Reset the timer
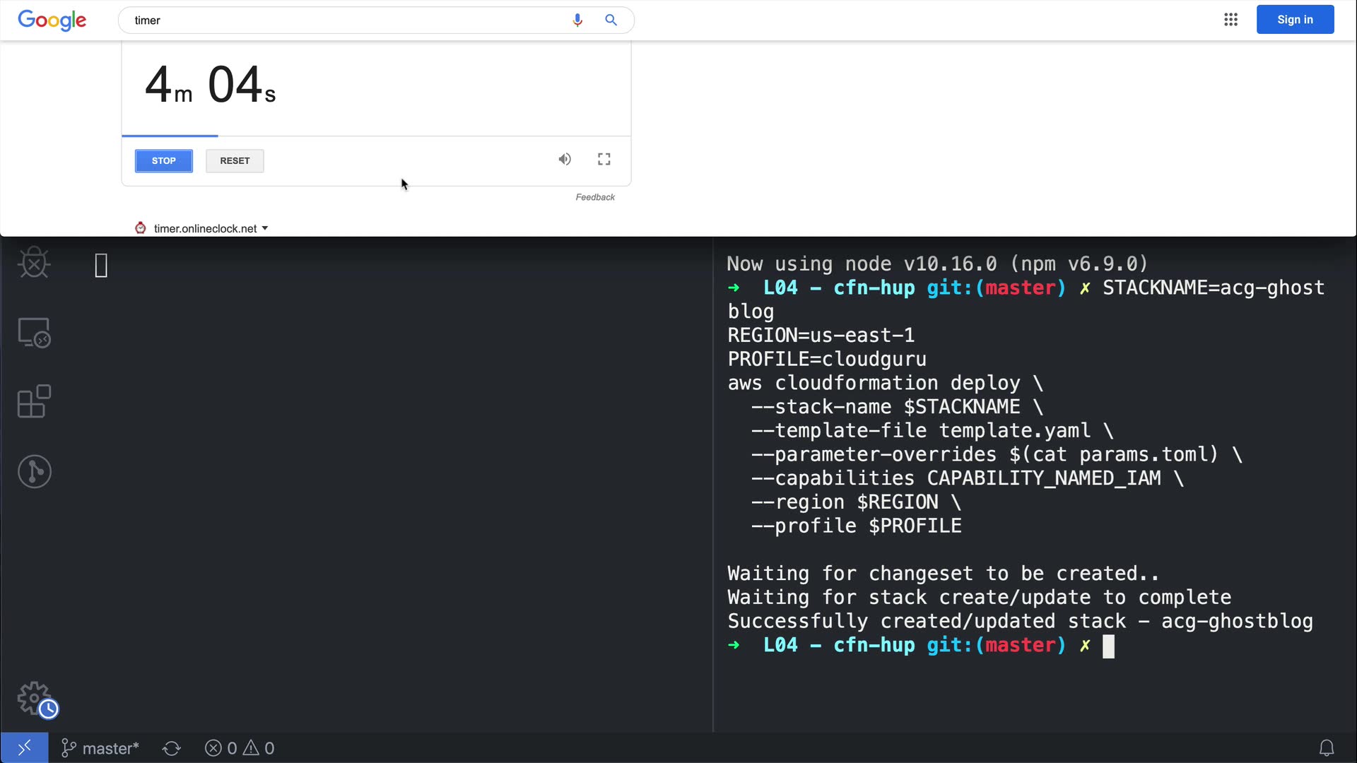This screenshot has height=763, width=1357. point(235,161)
